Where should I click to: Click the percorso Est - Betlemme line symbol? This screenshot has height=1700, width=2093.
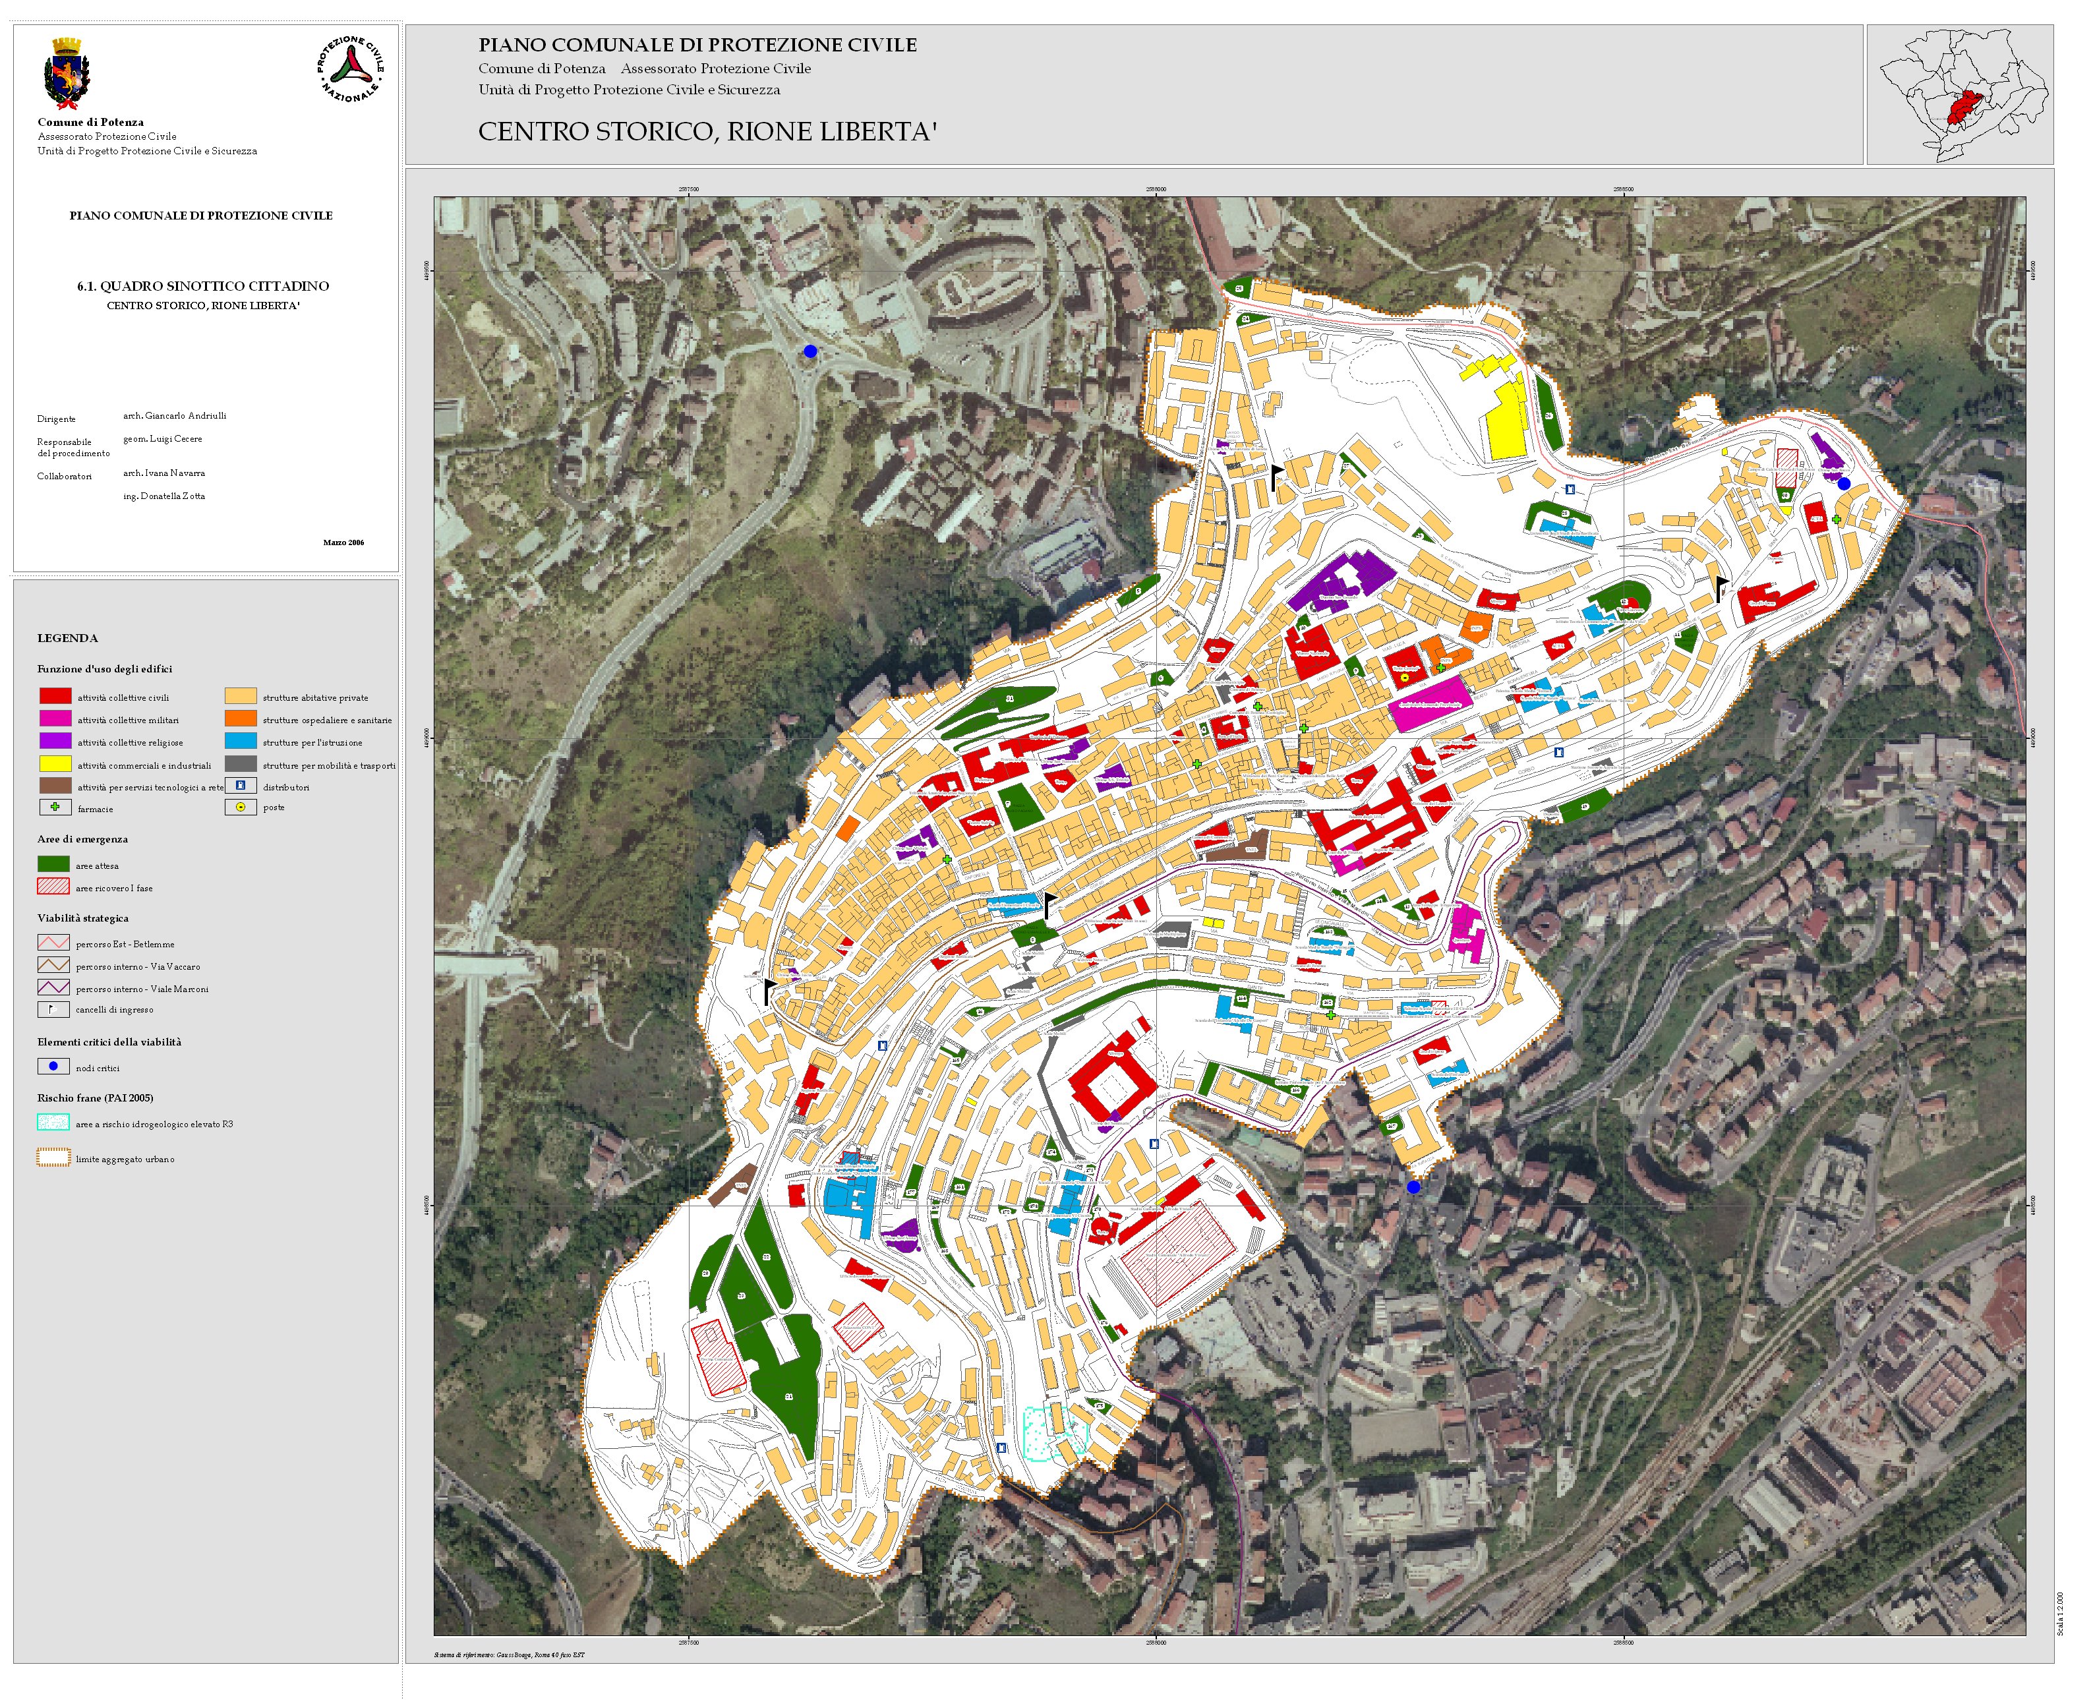pos(53,943)
